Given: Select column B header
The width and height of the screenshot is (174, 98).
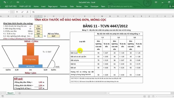Looking at the screenshot, I should 8,16.
